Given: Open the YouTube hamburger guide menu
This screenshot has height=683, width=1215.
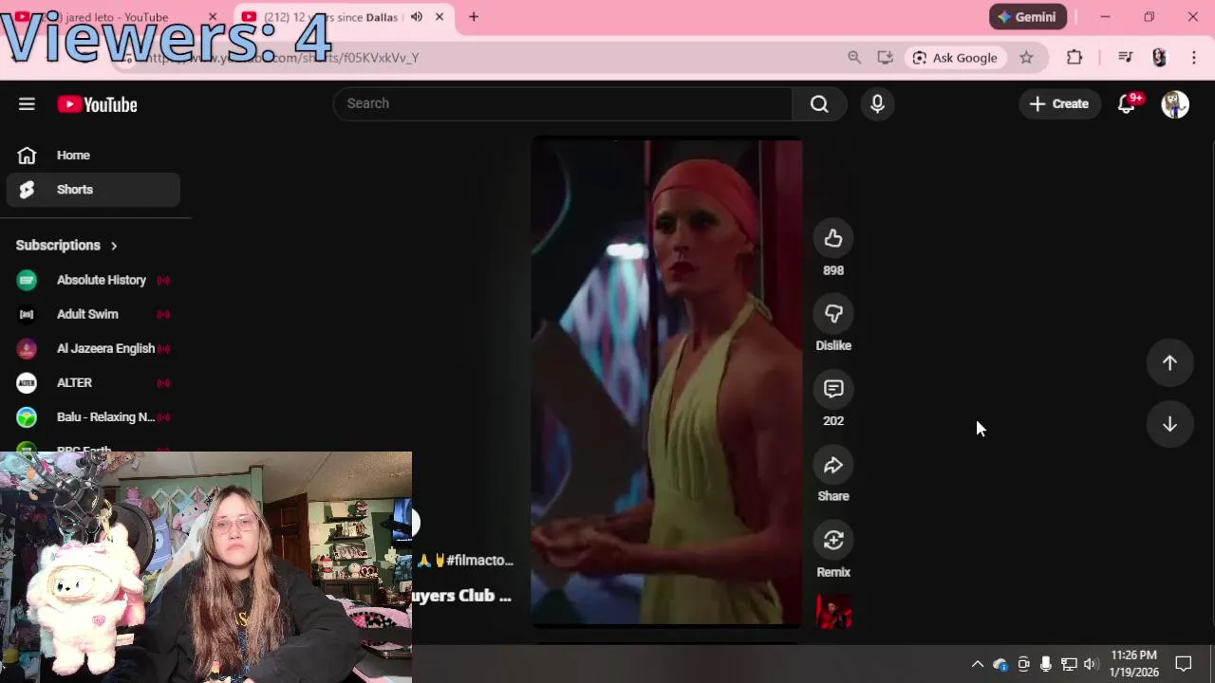Looking at the screenshot, I should tap(27, 104).
